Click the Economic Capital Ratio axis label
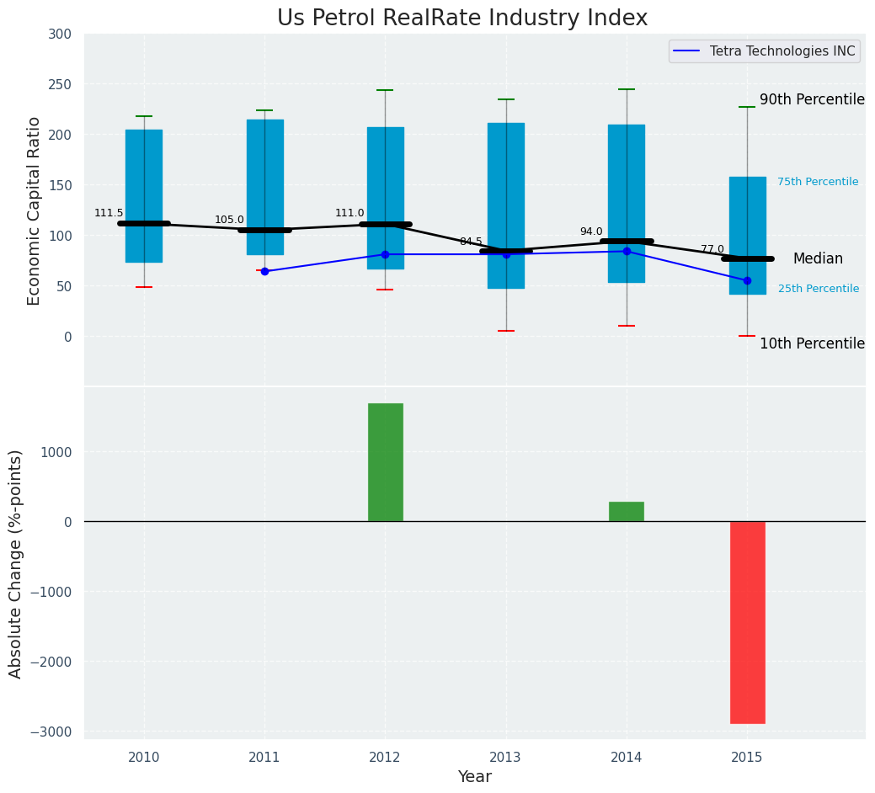The width and height of the screenshot is (875, 793). tap(35, 210)
